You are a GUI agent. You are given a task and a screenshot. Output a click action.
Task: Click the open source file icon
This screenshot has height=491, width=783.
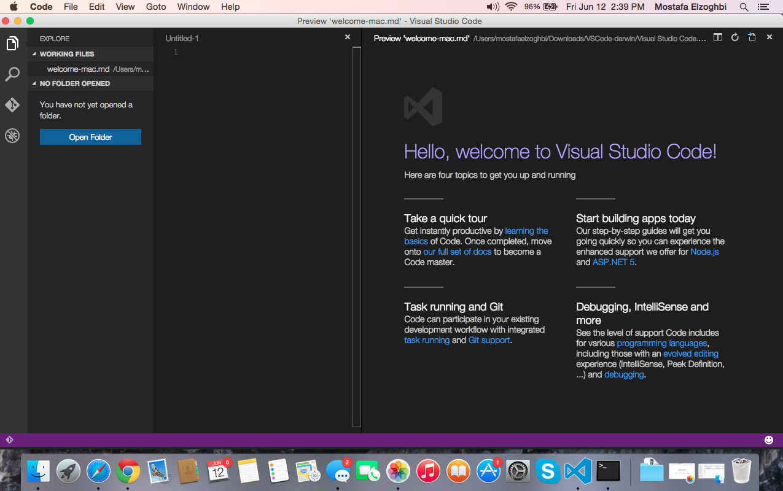[752, 37]
